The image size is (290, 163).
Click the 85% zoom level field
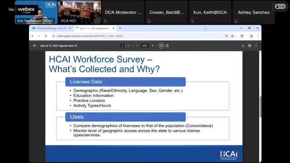click(145, 46)
